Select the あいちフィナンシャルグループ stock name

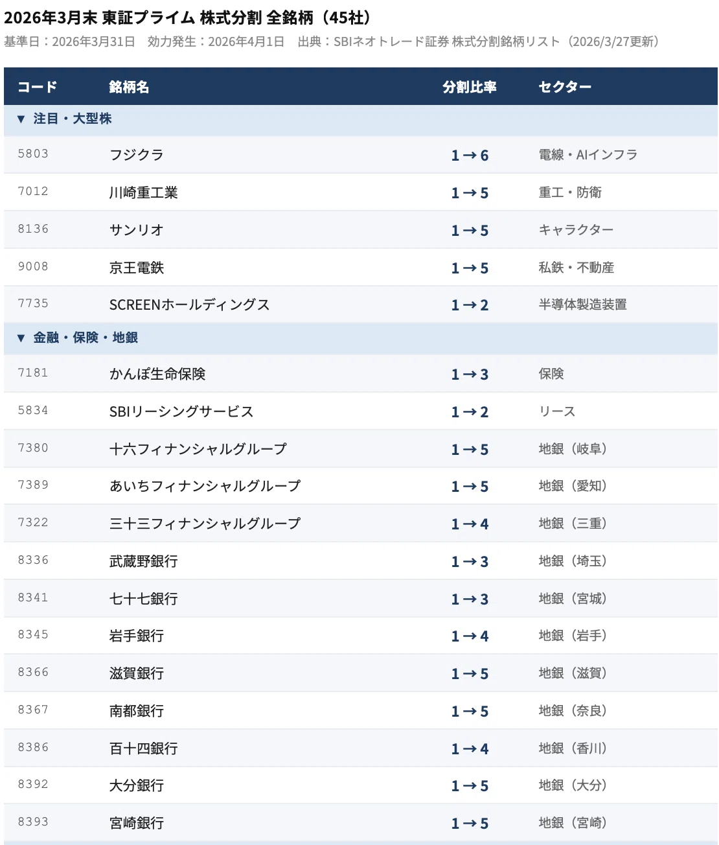tap(205, 486)
